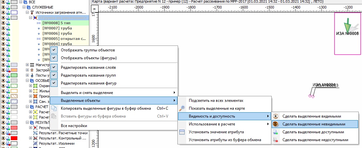Viewport: 362px width, 148px height.
Task: Uncheck 'Отображать группы объектов'
Action: [x=54, y=50]
